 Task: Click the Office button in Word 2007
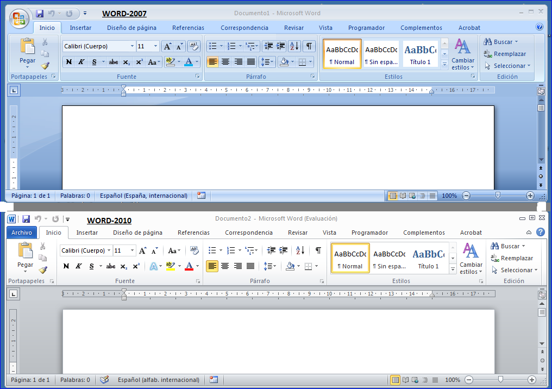(19, 18)
